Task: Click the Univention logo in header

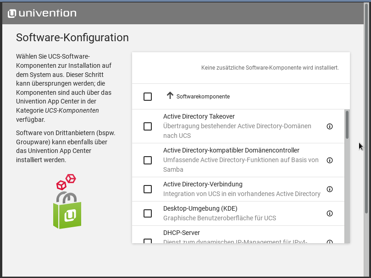Action: [42, 13]
